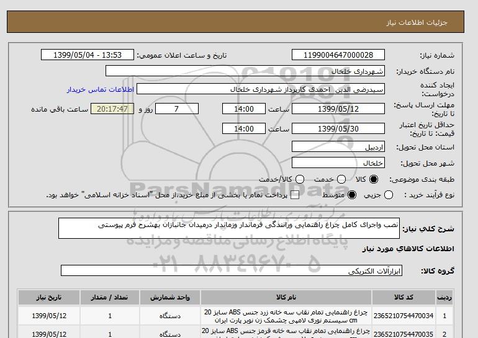Click the goods group field ابزارآلات الکتریکی
Viewport: 478px width, 338px height.
[x=232, y=270]
